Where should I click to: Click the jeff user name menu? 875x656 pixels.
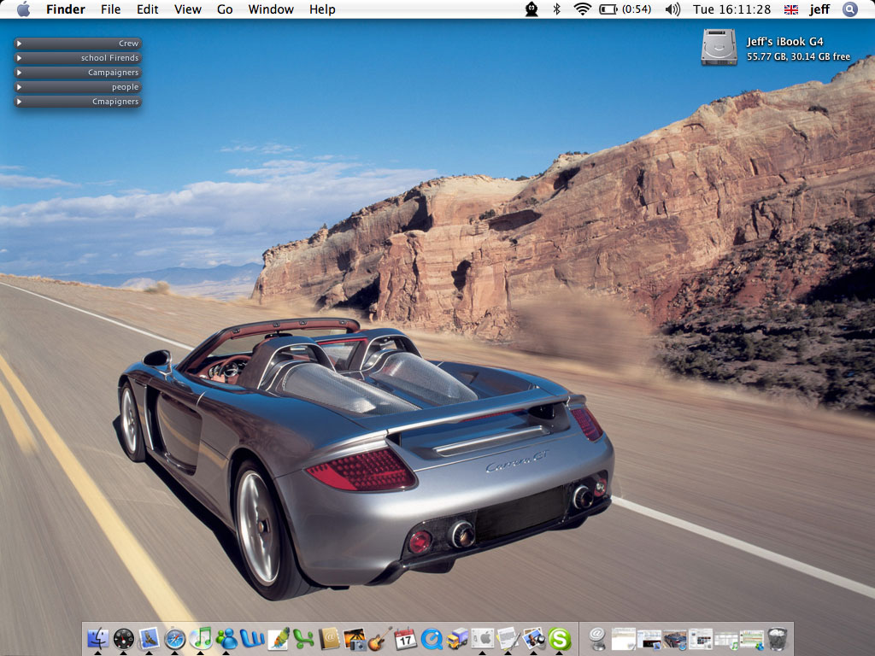(x=819, y=9)
